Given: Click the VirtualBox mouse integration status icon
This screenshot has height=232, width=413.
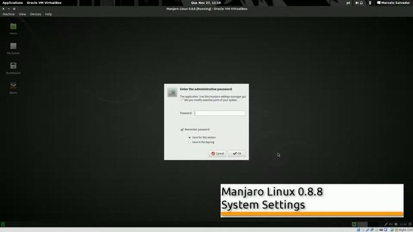Looking at the screenshot, I should 392,229.
